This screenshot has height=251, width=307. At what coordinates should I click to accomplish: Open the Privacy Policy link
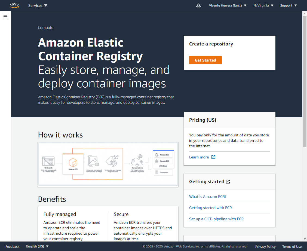point(265,246)
